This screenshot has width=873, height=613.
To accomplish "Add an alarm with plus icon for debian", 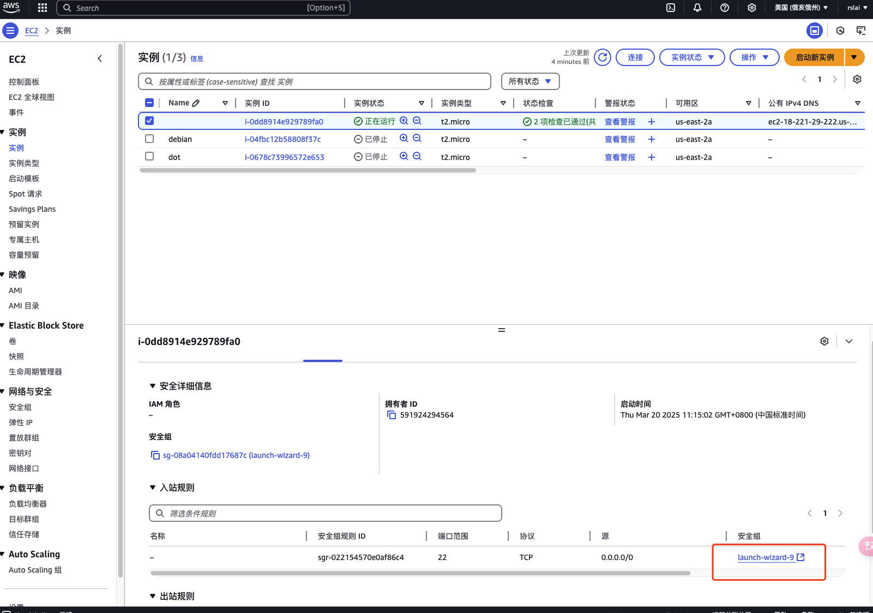I will [652, 139].
